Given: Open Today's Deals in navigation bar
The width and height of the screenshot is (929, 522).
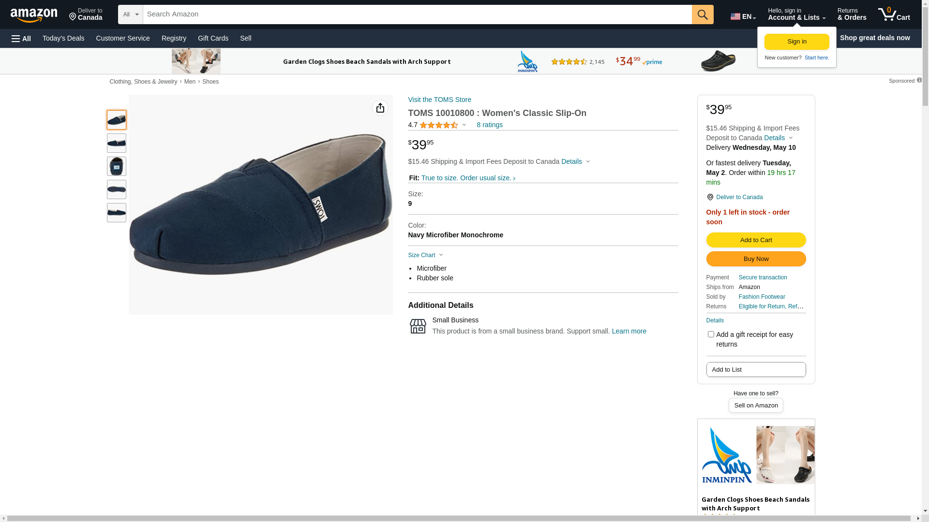Looking at the screenshot, I should click(x=63, y=38).
